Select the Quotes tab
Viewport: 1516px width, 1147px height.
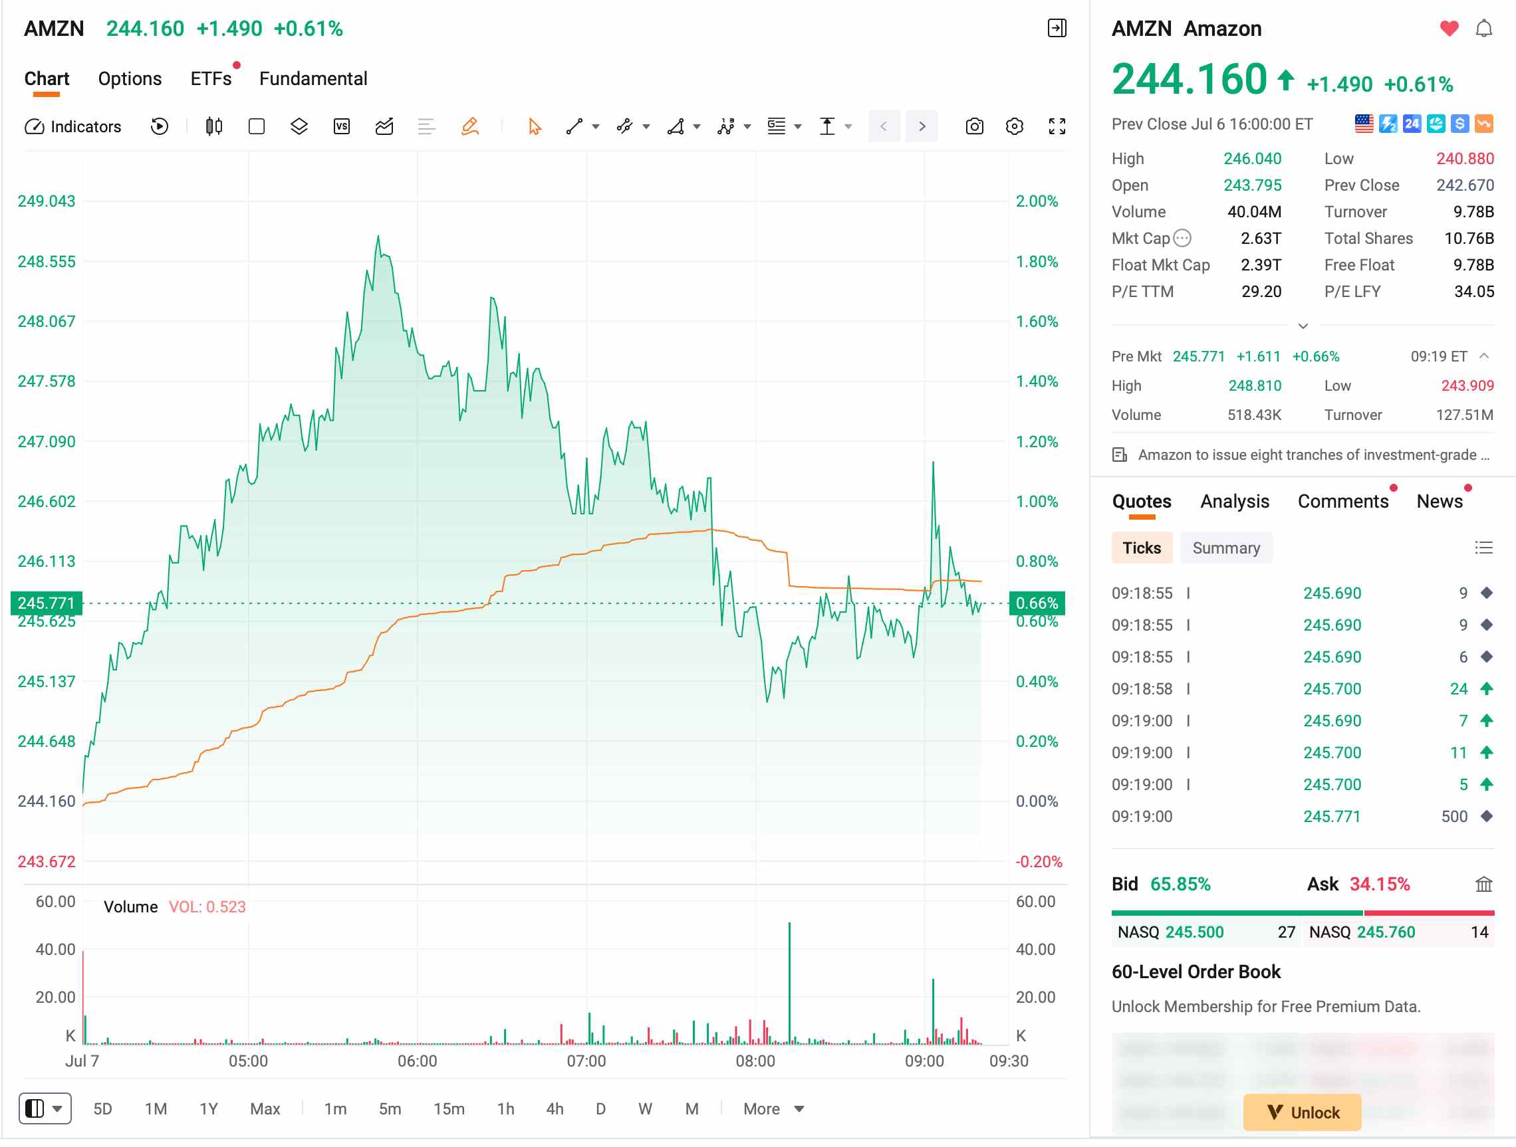[1142, 501]
